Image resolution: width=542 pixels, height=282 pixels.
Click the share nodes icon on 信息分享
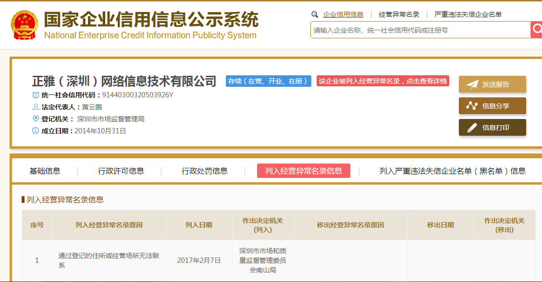coord(472,106)
